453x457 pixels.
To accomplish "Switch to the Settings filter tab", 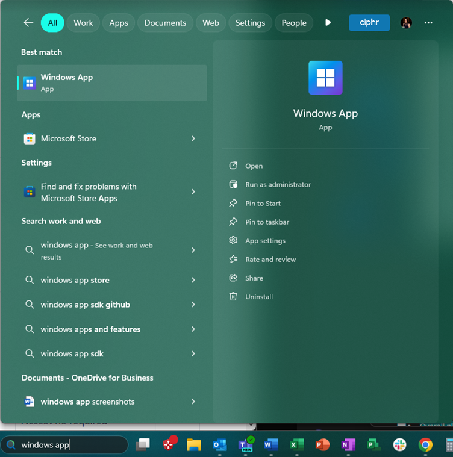I will tap(250, 23).
